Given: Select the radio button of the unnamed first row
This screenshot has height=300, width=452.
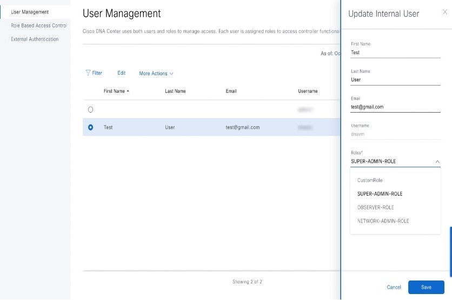Looking at the screenshot, I should 90,110.
